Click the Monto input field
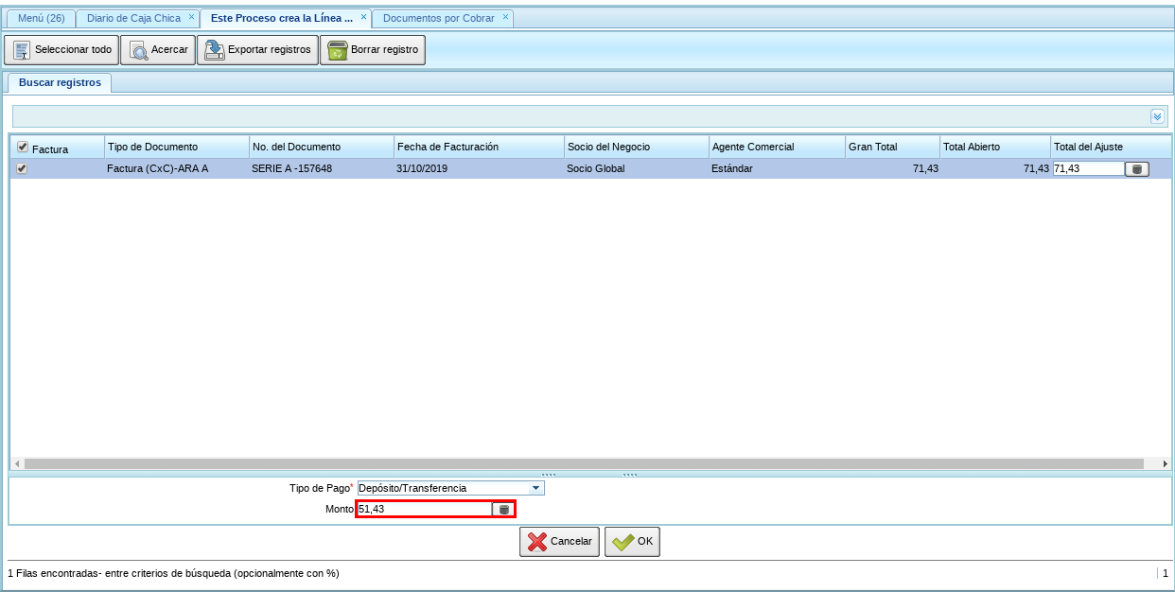The image size is (1175, 592). 424,509
